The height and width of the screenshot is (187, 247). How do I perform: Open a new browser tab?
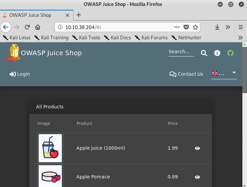[79, 15]
